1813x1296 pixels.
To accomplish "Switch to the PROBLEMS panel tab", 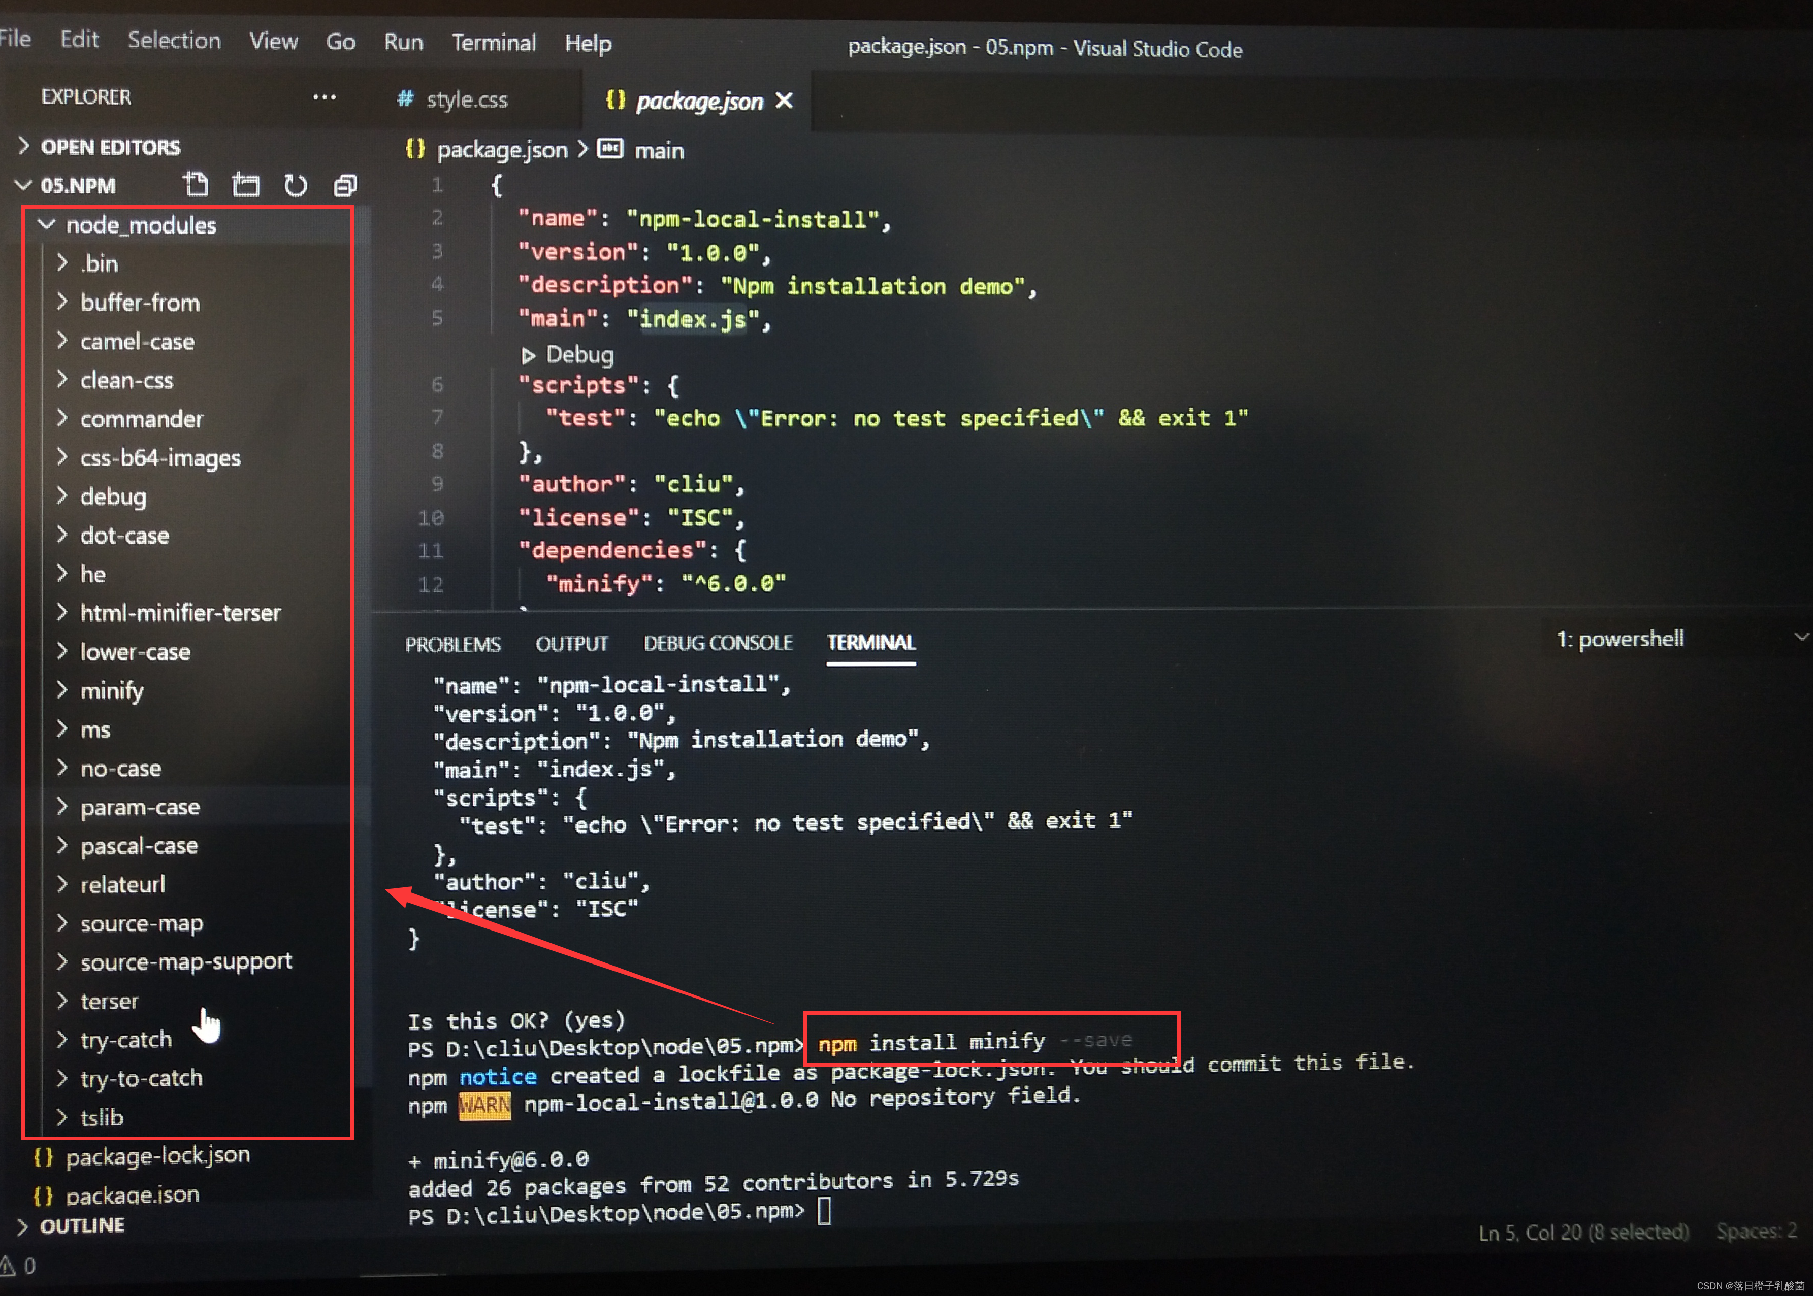I will point(452,644).
